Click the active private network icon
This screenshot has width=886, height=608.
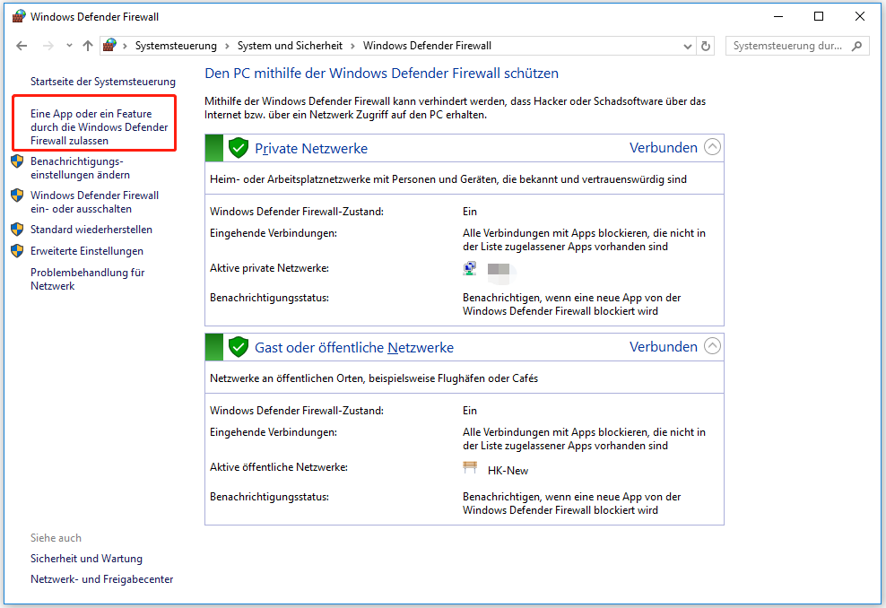470,268
